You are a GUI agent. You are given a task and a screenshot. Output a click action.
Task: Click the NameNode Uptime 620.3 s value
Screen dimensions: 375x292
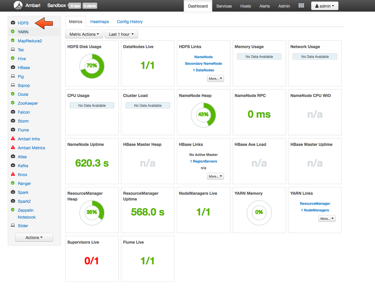[x=92, y=163]
